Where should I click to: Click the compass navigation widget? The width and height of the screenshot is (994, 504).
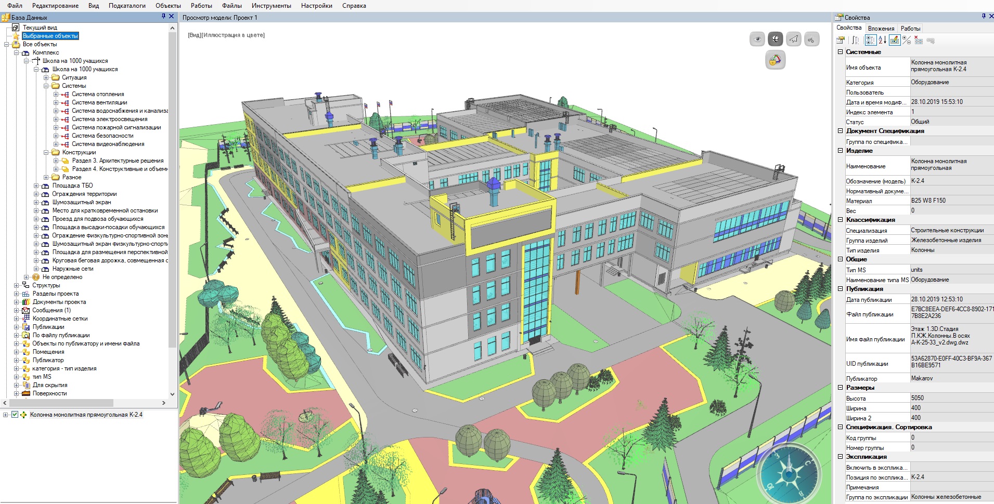(x=789, y=473)
